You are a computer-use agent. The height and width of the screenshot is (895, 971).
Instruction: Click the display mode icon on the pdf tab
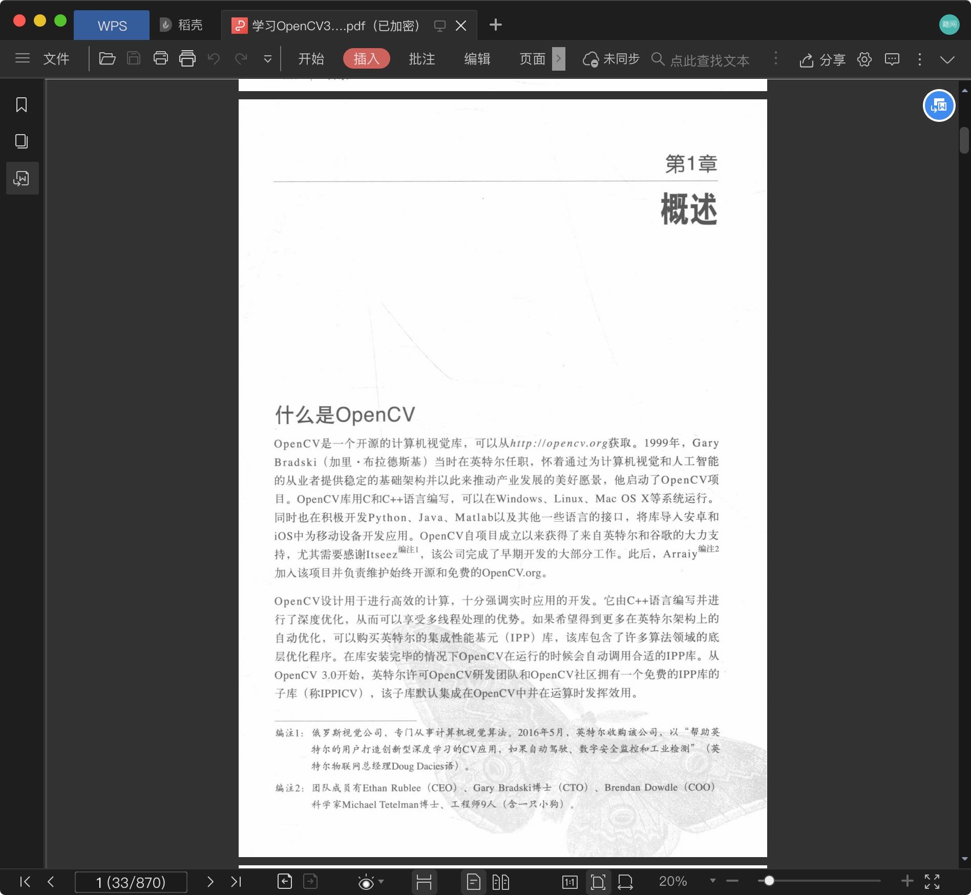439,26
